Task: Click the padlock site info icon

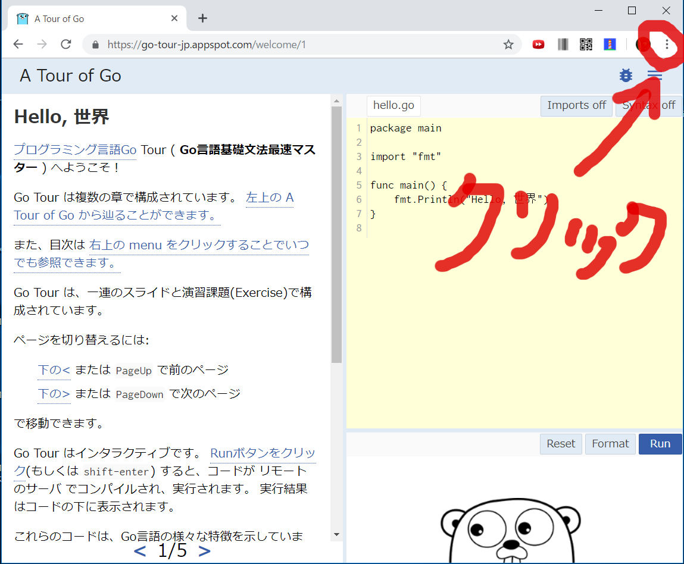Action: click(95, 45)
